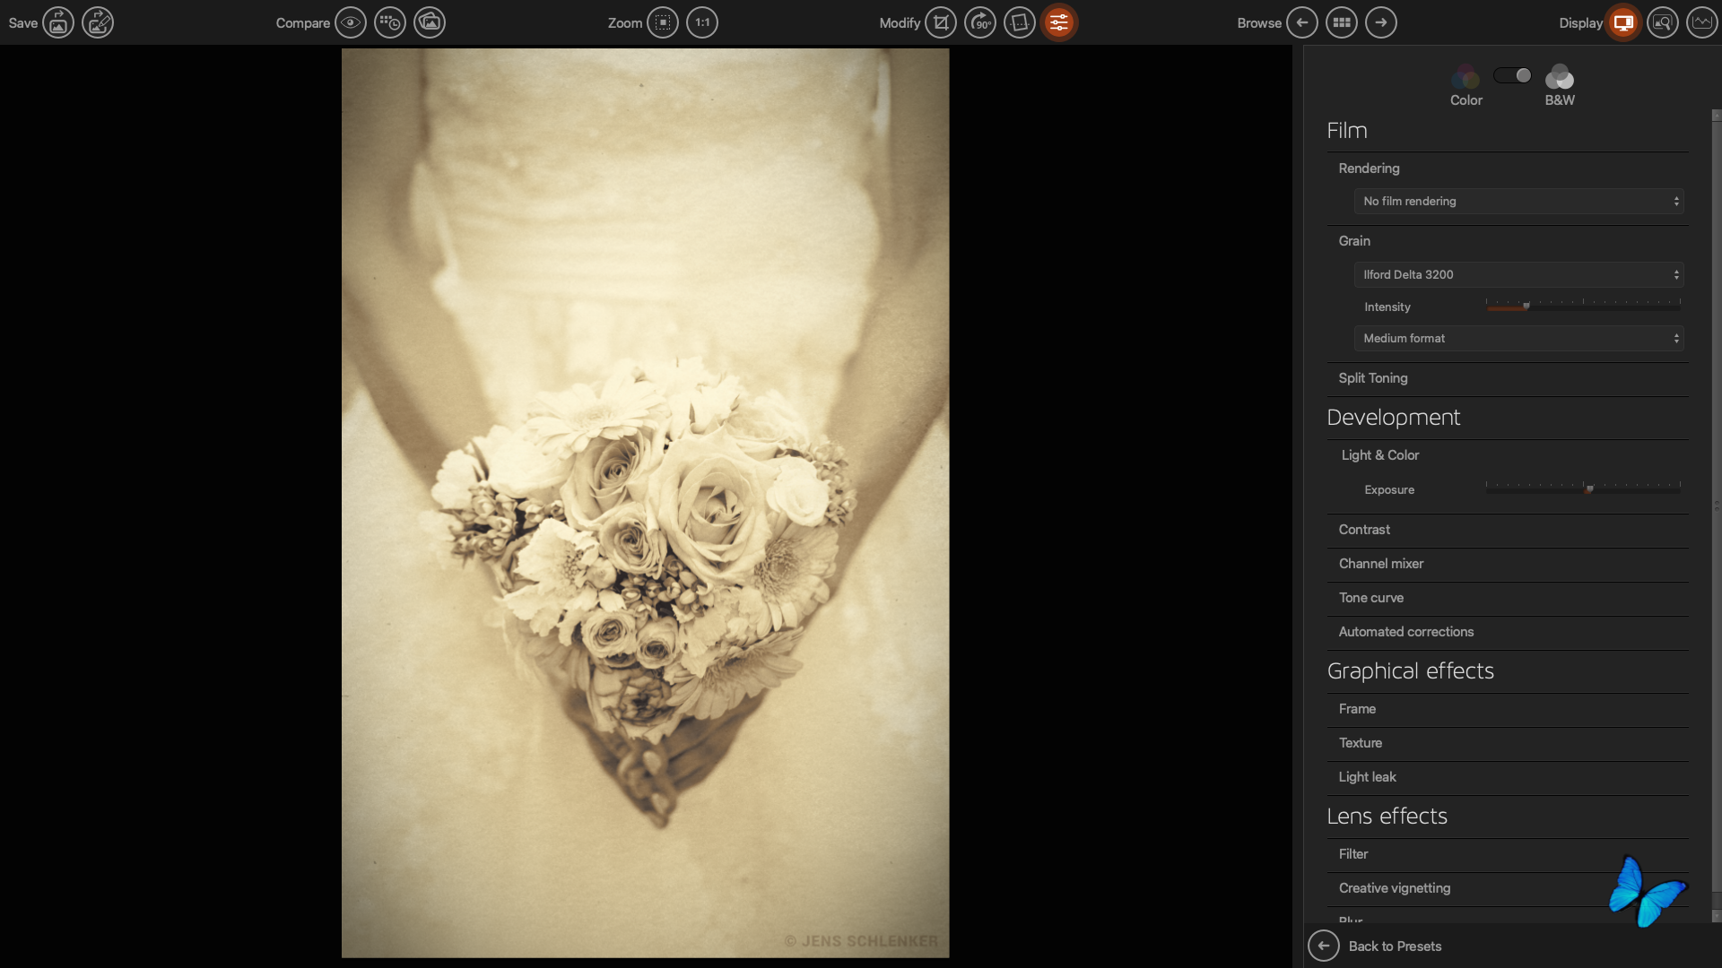Click the B&W mode icon
The width and height of the screenshot is (1722, 968).
tap(1560, 77)
